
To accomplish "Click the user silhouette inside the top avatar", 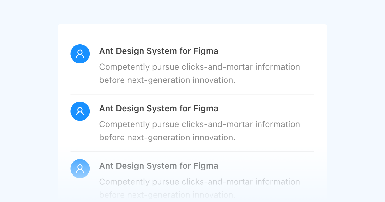I will pyautogui.click(x=80, y=54).
